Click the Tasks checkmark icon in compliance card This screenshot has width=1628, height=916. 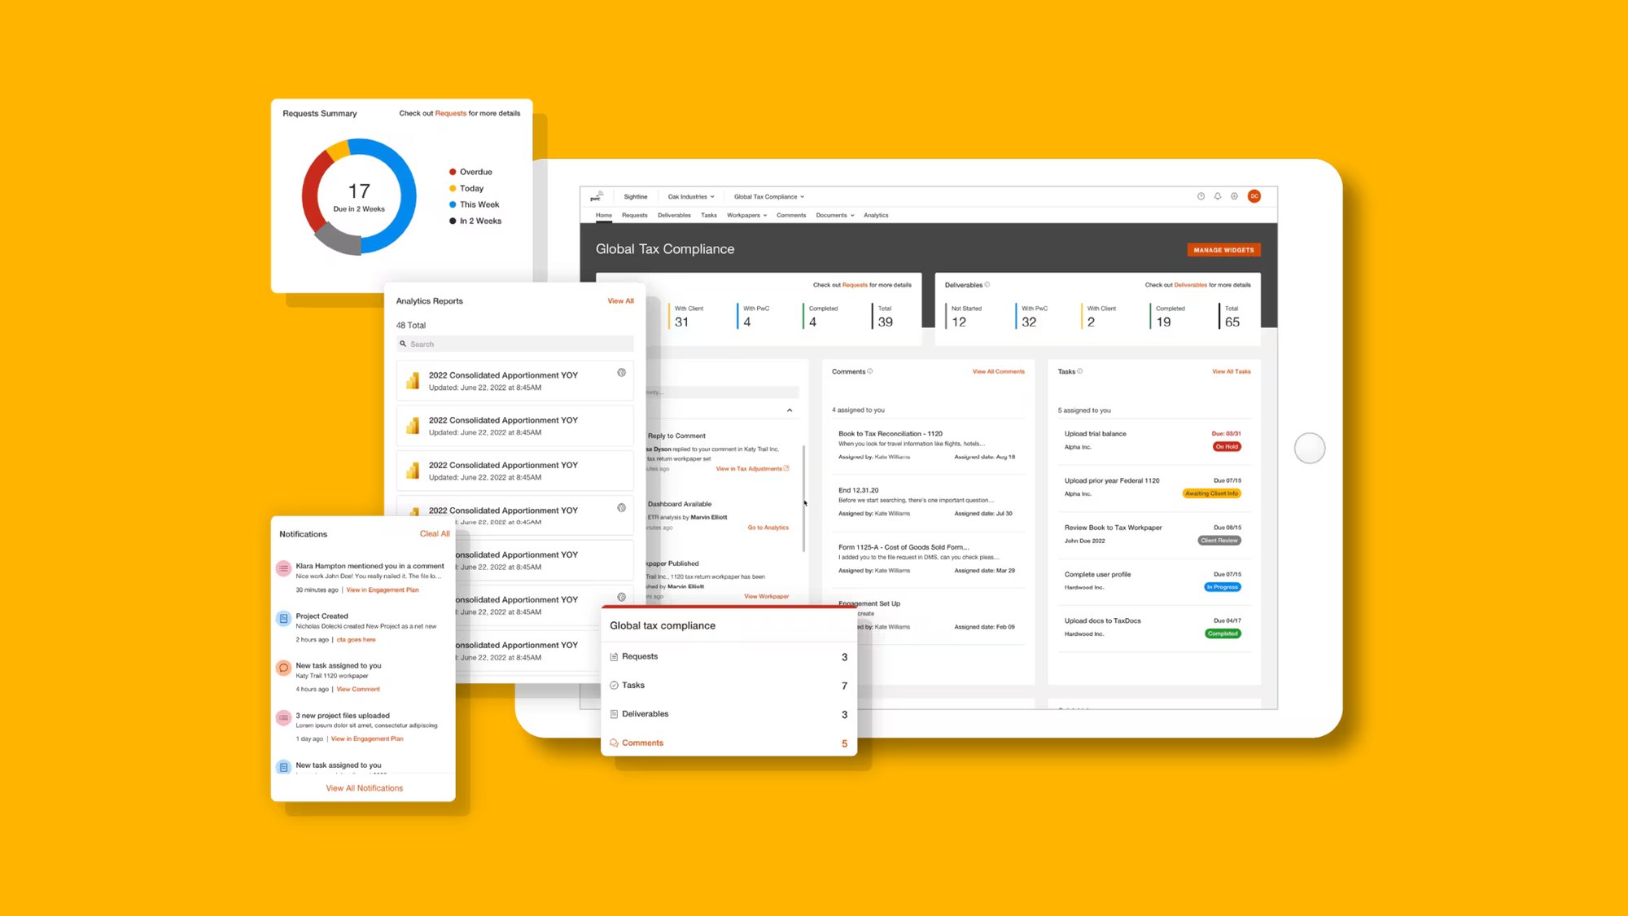[x=614, y=686]
